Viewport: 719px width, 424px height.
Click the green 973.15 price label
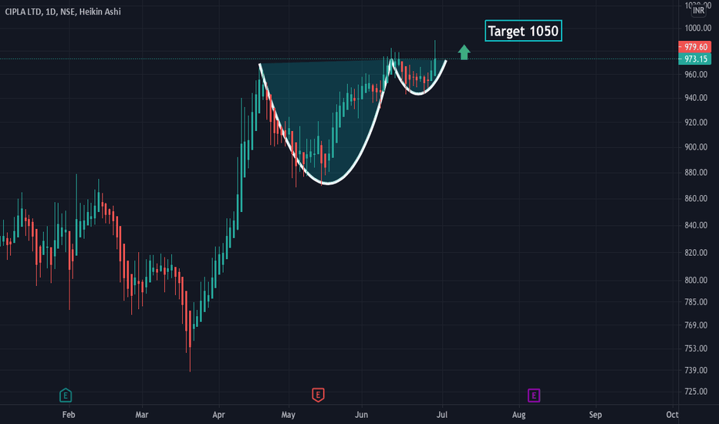point(694,59)
